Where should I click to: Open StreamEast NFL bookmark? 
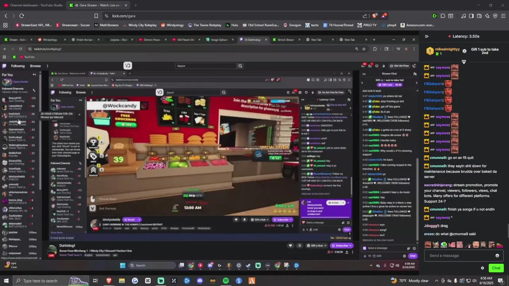coord(33,25)
